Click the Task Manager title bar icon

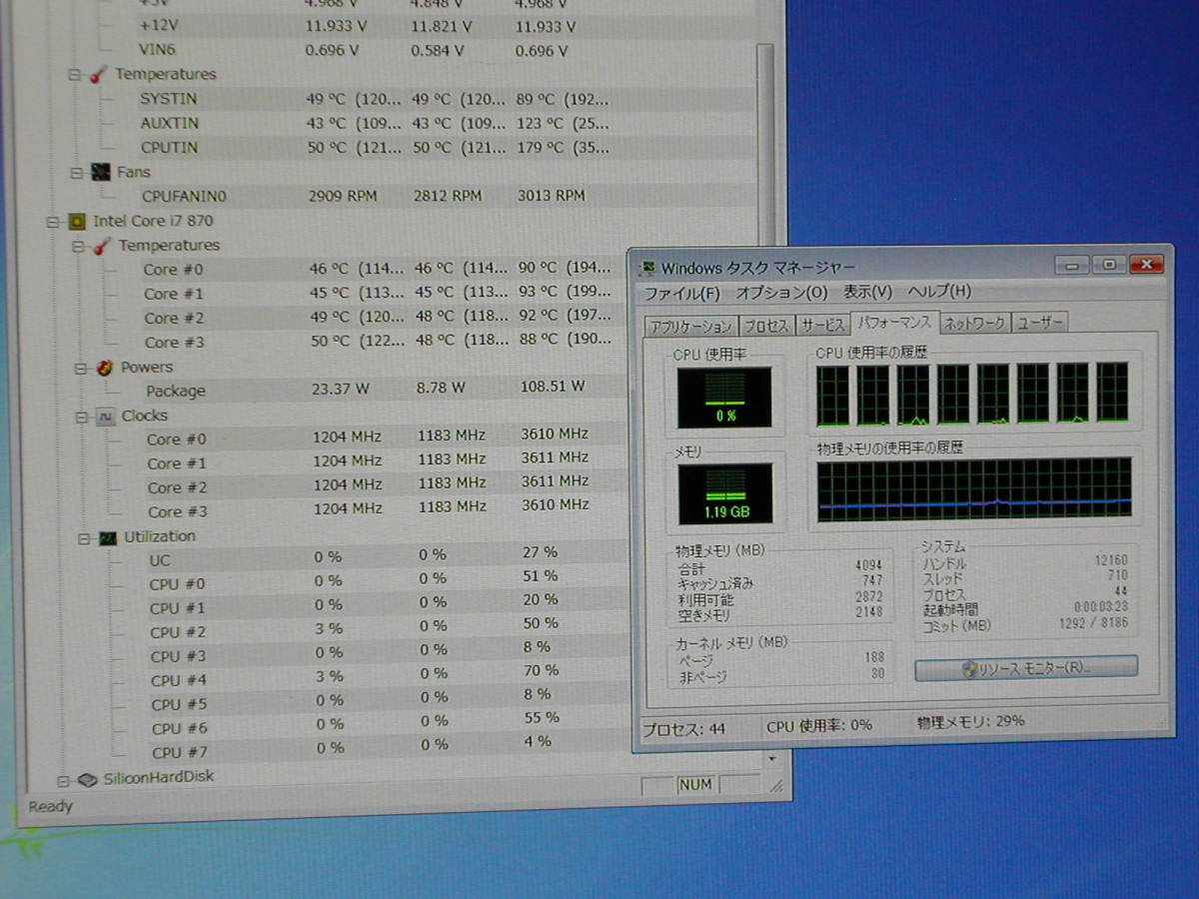click(648, 268)
